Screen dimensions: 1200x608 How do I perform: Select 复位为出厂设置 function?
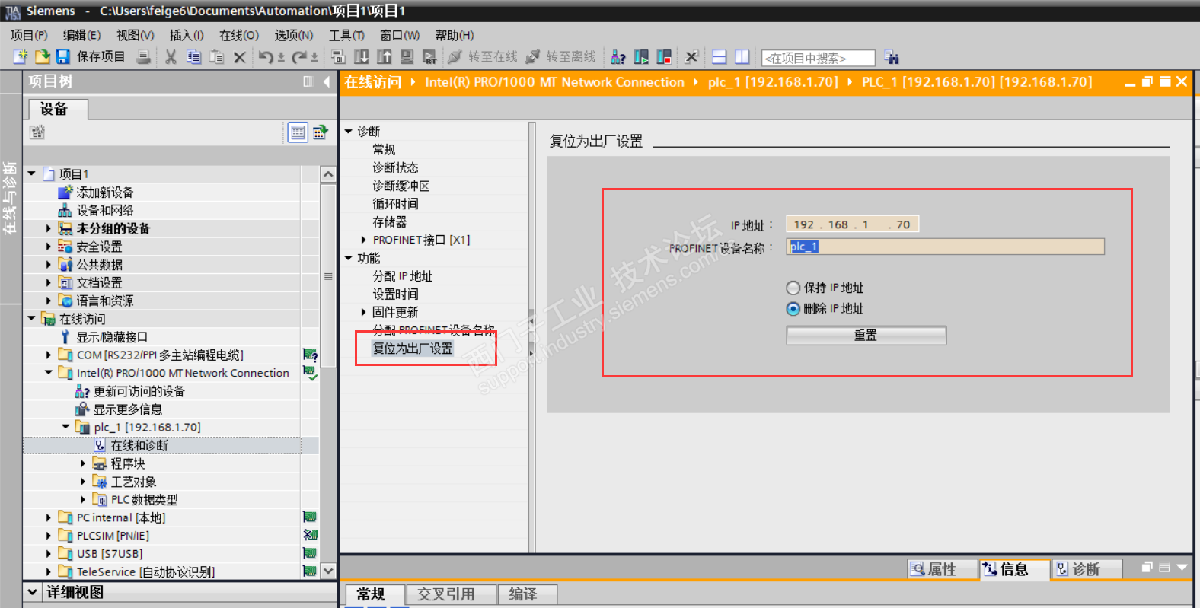[x=413, y=349]
